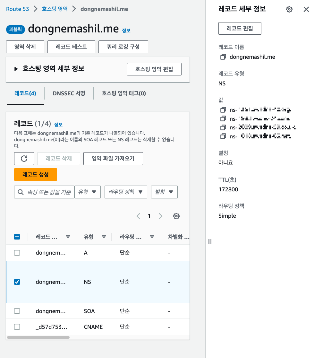Open table preferences gear icon
This screenshot has height=358, width=314.
pos(176,216)
